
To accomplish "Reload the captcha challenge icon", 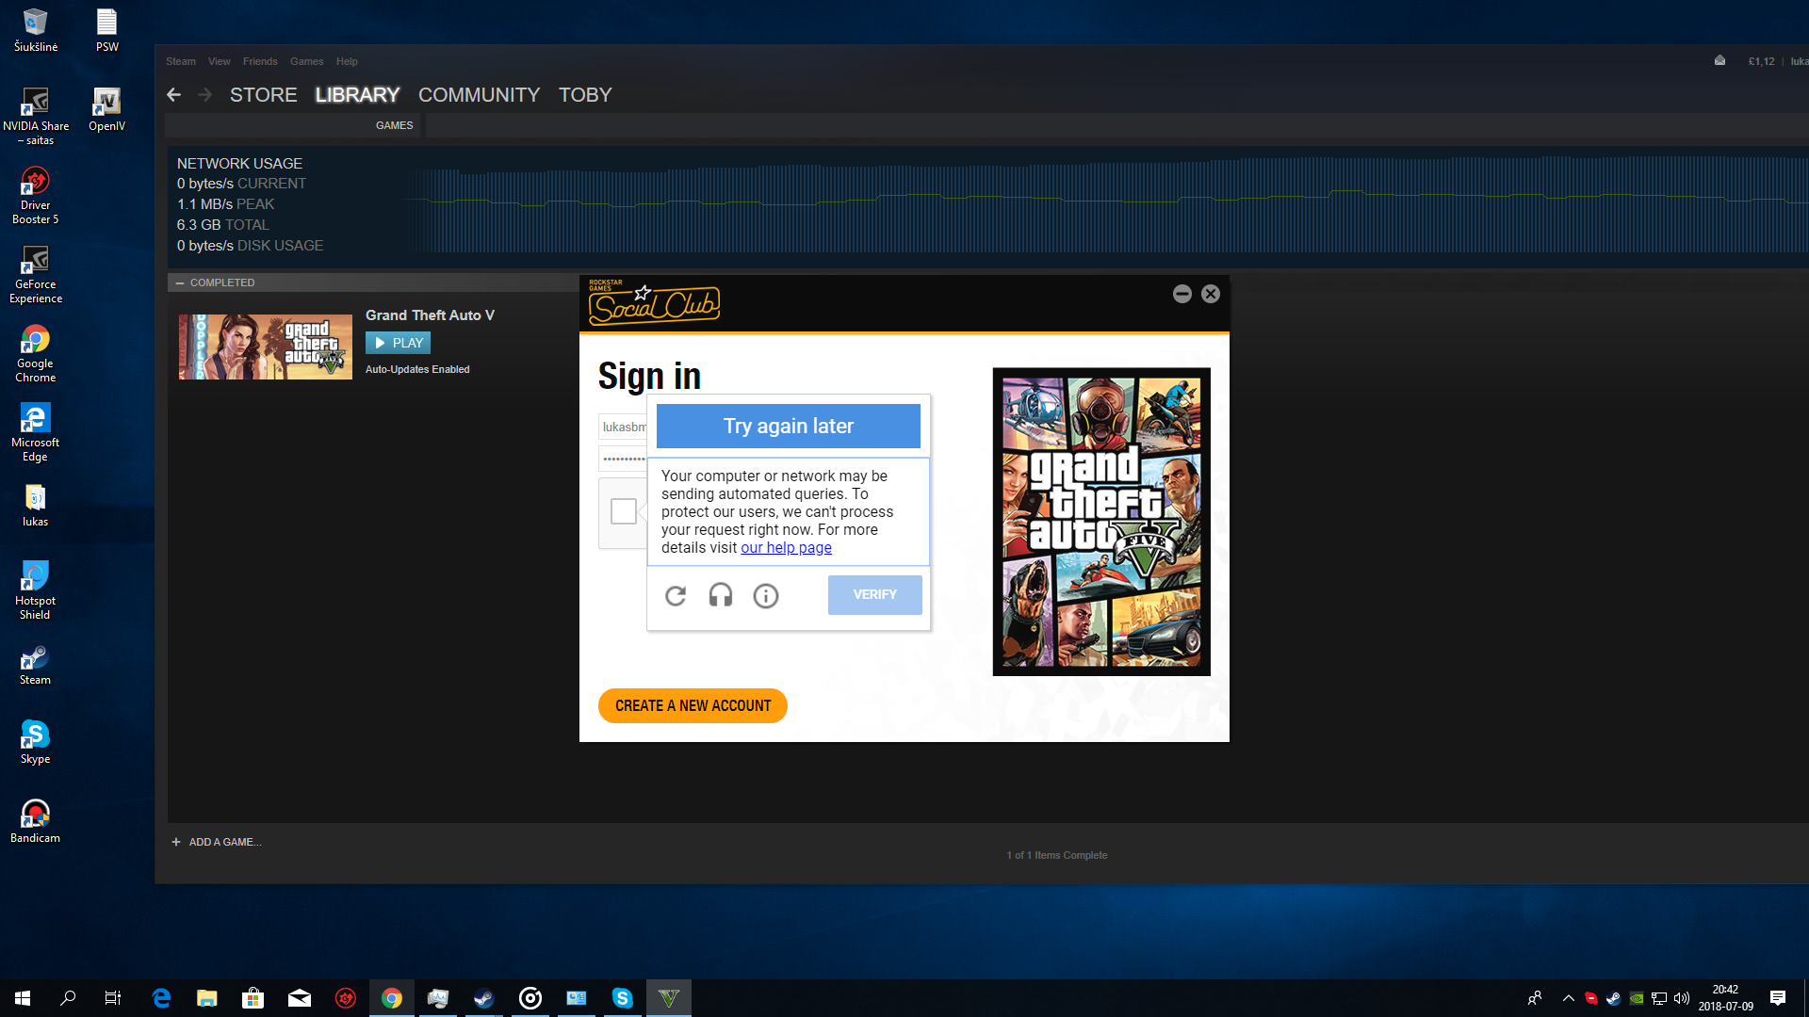I will pyautogui.click(x=676, y=595).
